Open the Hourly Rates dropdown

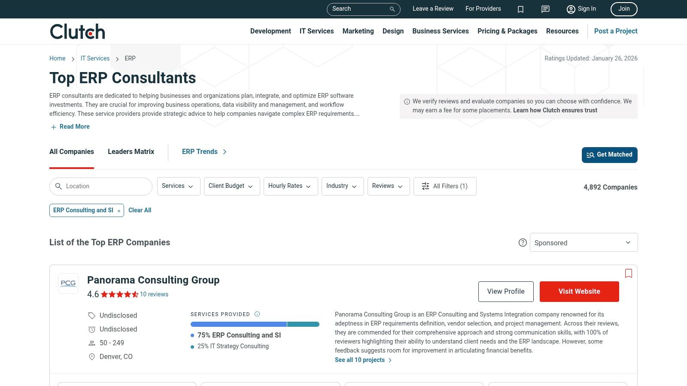[x=290, y=186]
